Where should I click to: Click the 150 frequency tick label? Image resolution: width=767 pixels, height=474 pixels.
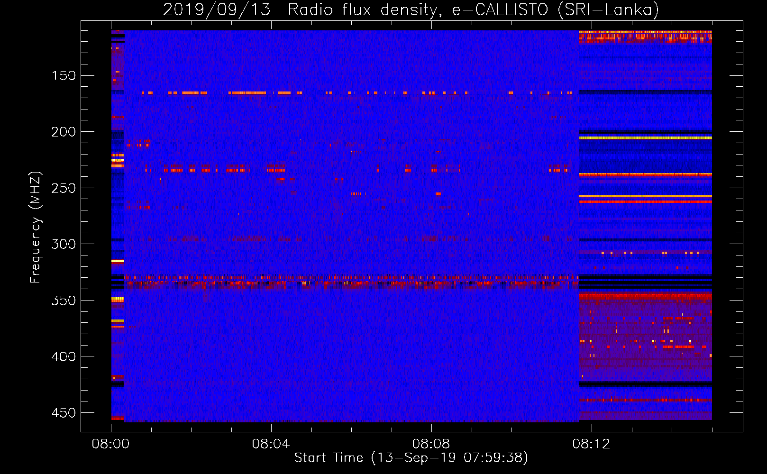64,76
